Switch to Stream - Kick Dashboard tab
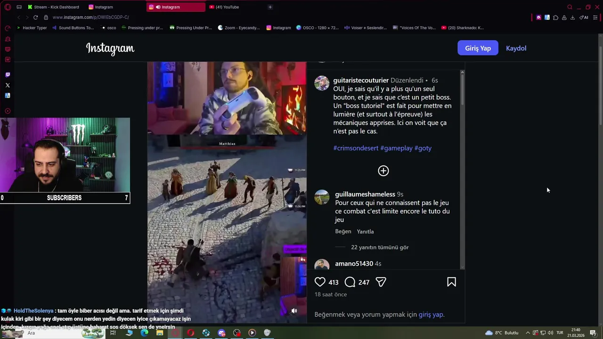This screenshot has width=603, height=339. click(53, 7)
